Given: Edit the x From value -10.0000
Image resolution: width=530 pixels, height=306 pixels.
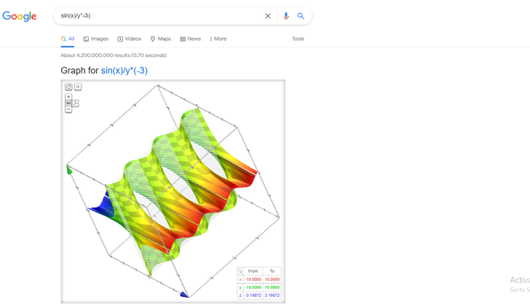Looking at the screenshot, I should [253, 279].
